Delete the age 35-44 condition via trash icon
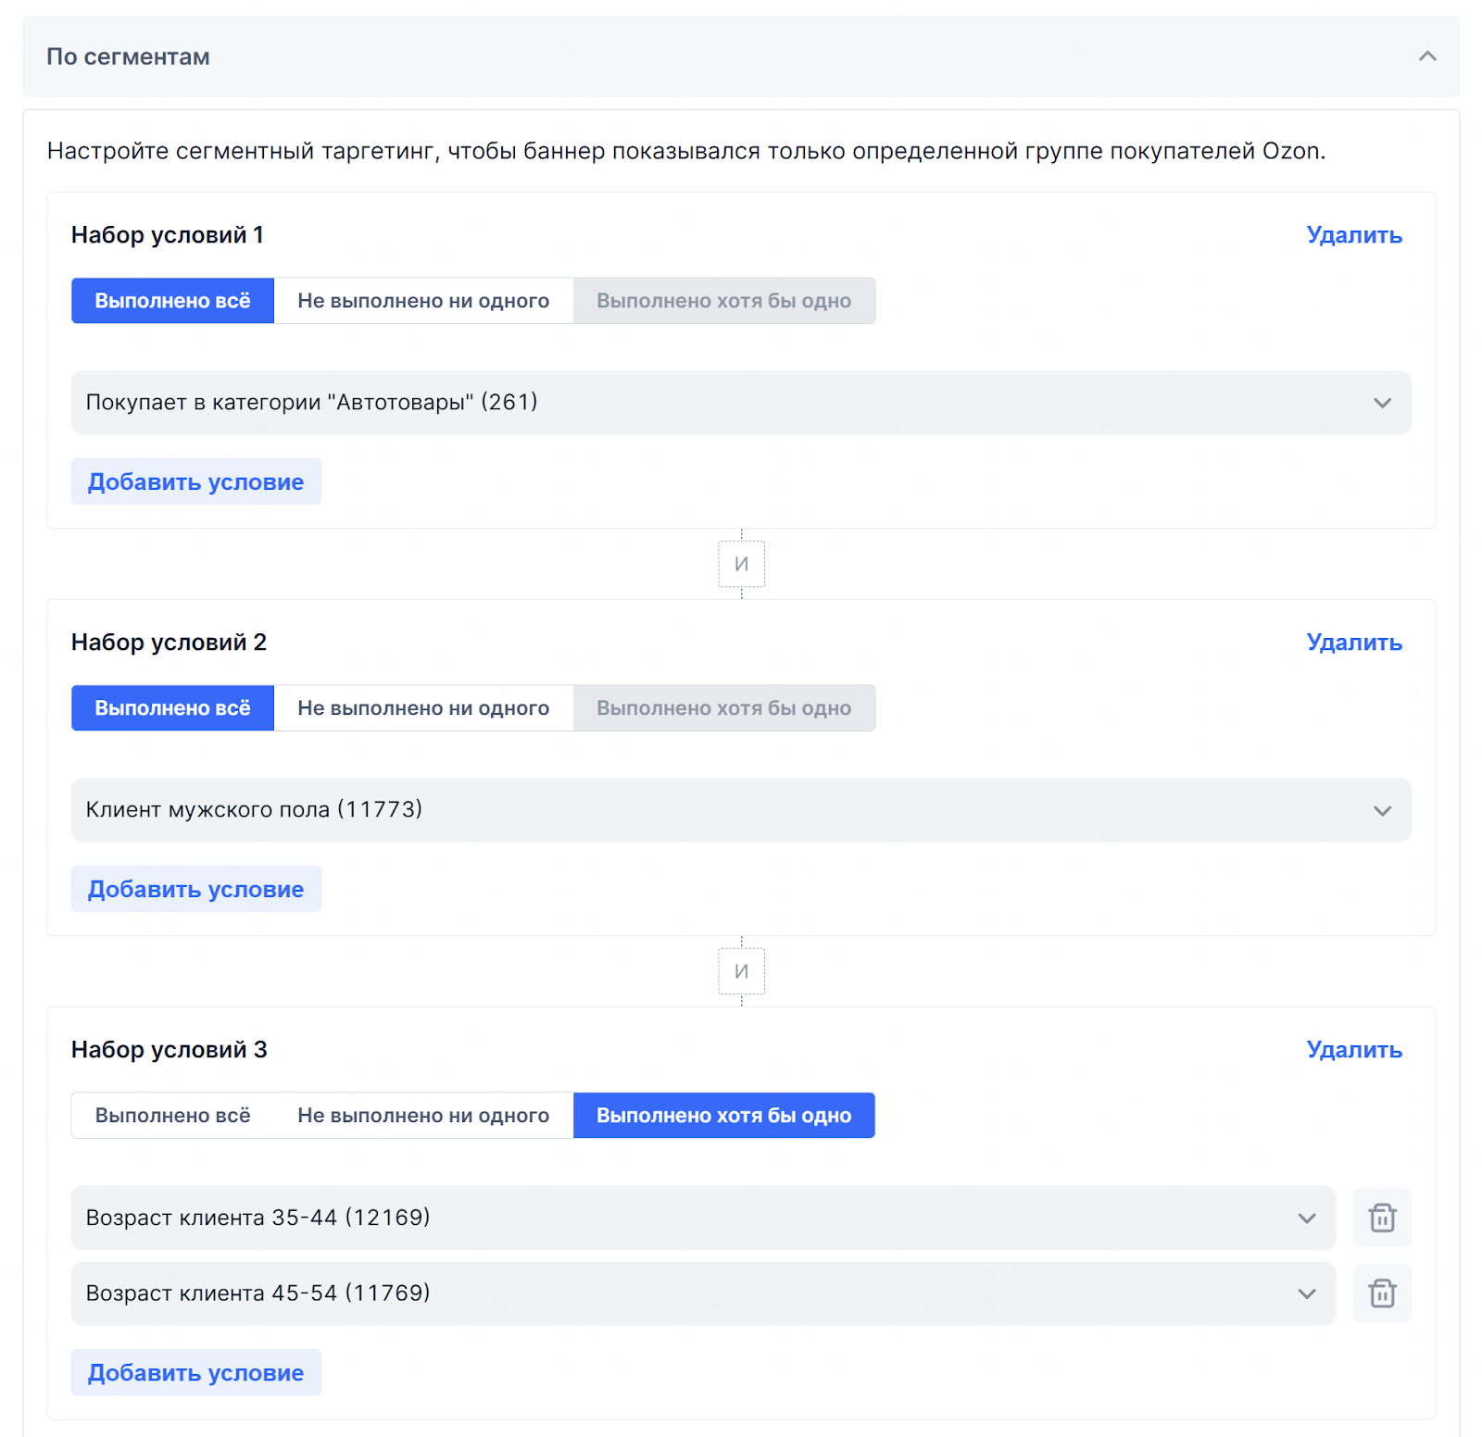This screenshot has width=1482, height=1437. coord(1381,1218)
